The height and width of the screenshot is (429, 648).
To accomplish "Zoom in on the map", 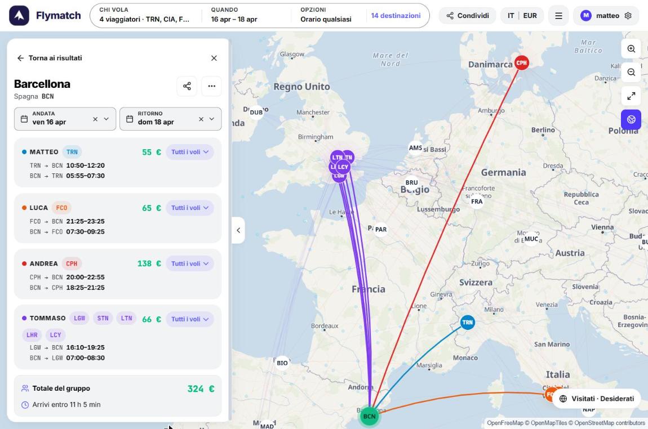I will (631, 49).
